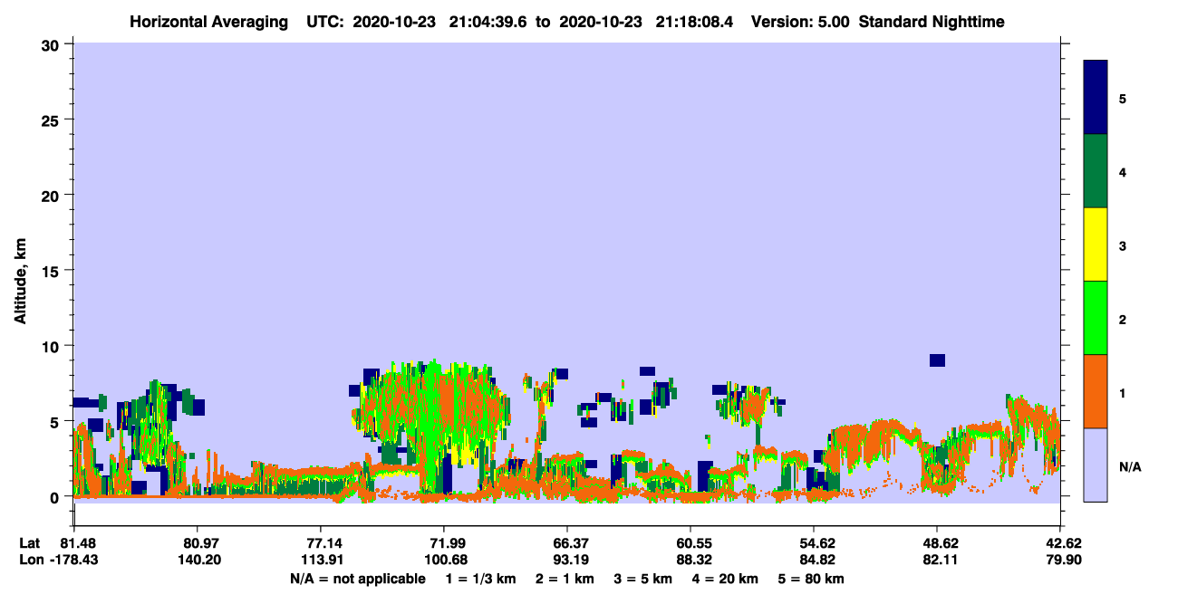Click 'Version: 5.00' in the title

[800, 22]
